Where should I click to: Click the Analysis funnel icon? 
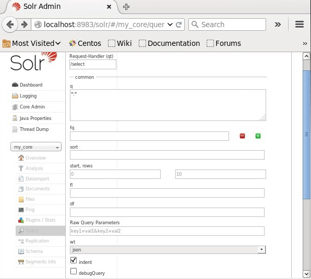pyautogui.click(x=21, y=168)
